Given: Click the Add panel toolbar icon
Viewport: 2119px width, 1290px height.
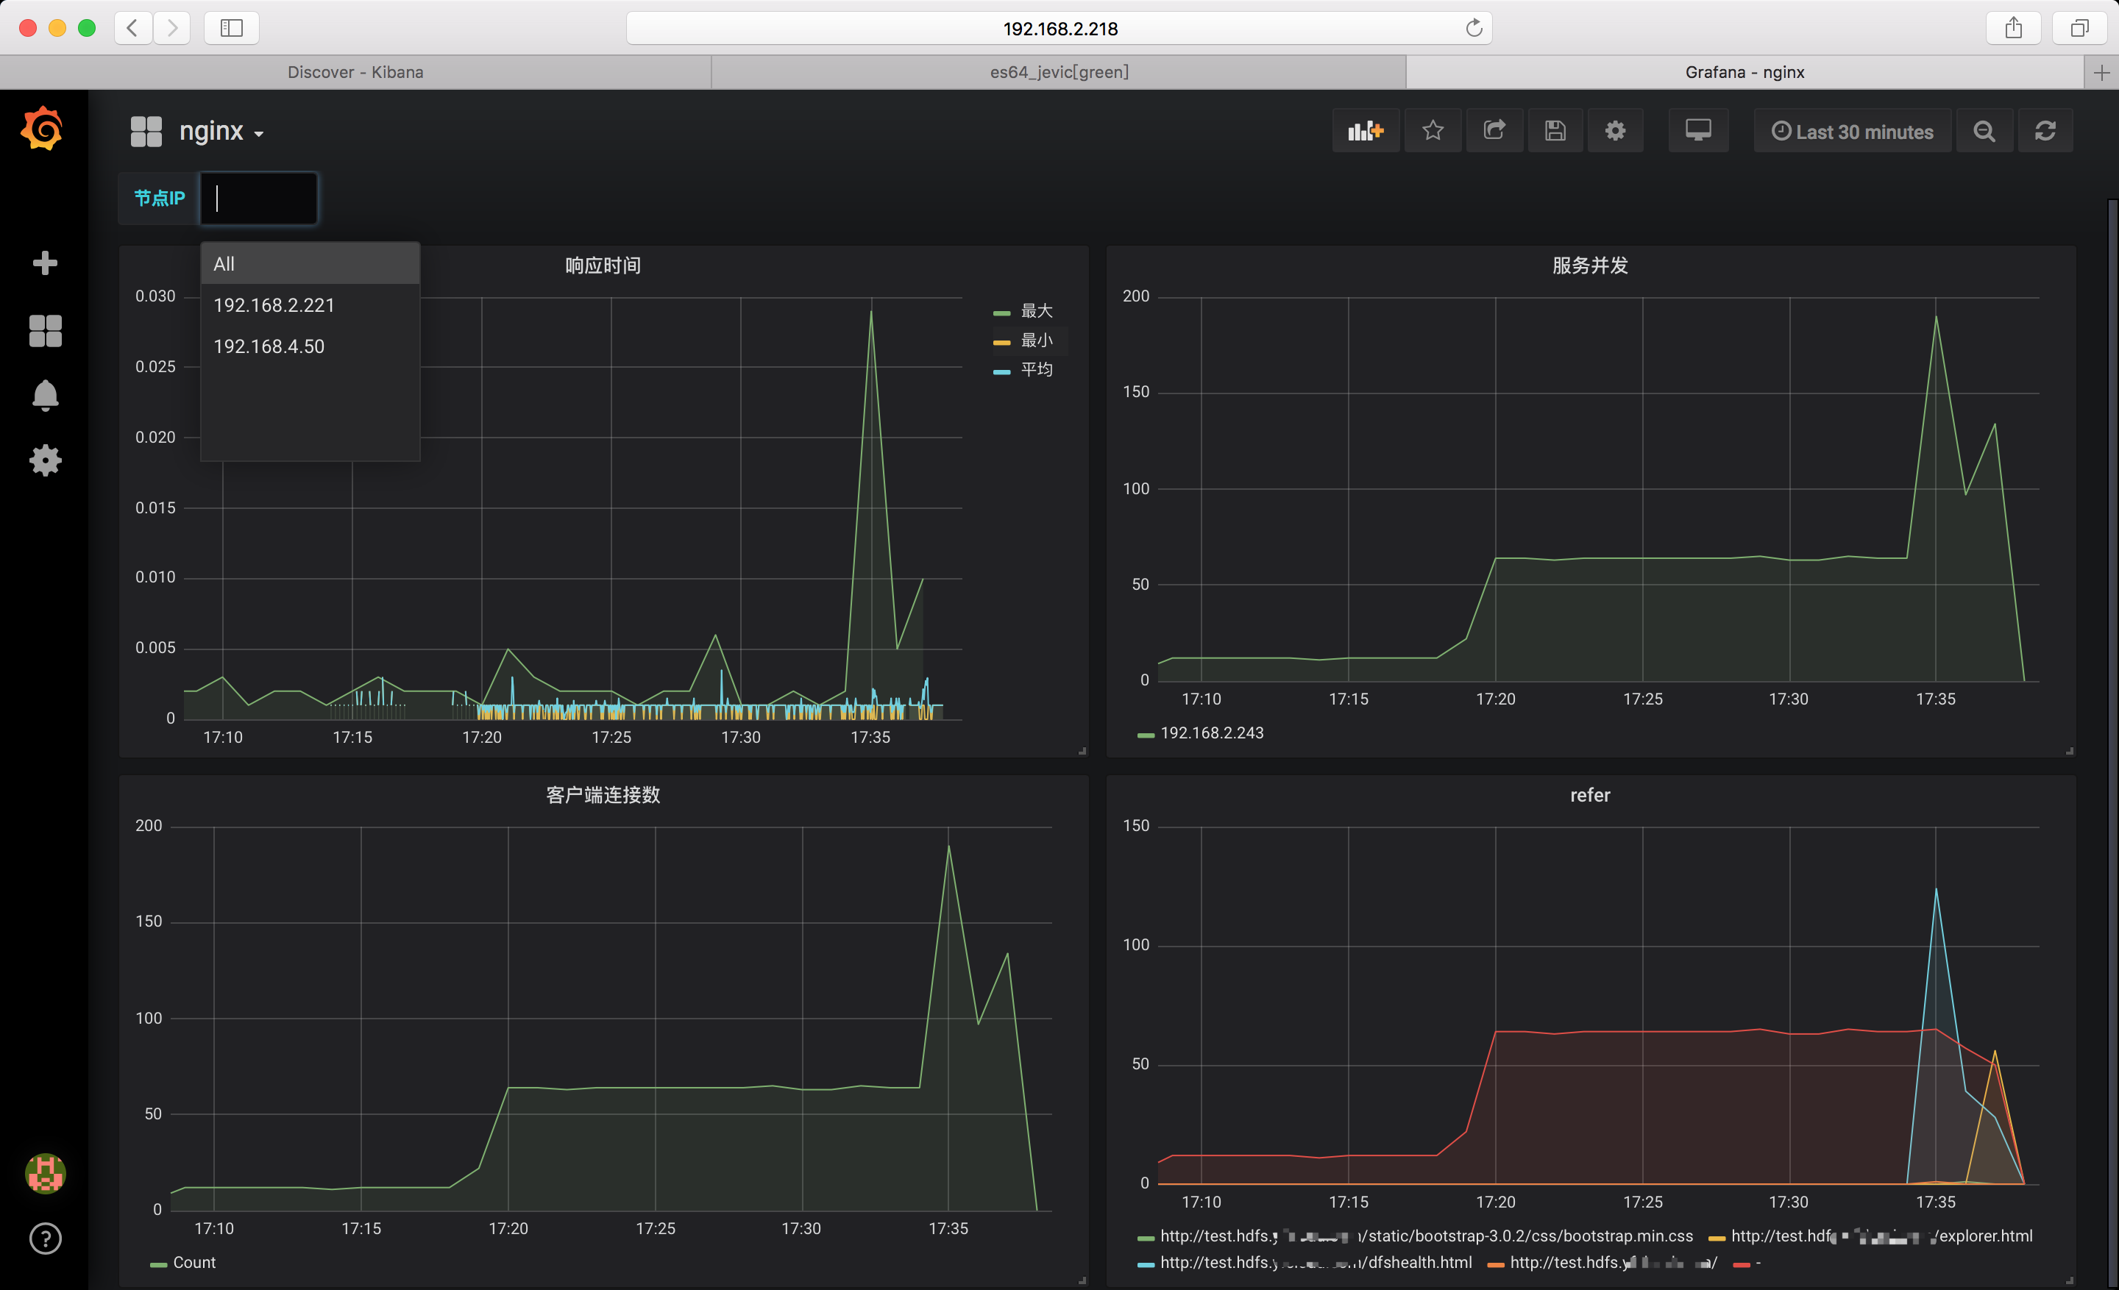Looking at the screenshot, I should [1365, 131].
